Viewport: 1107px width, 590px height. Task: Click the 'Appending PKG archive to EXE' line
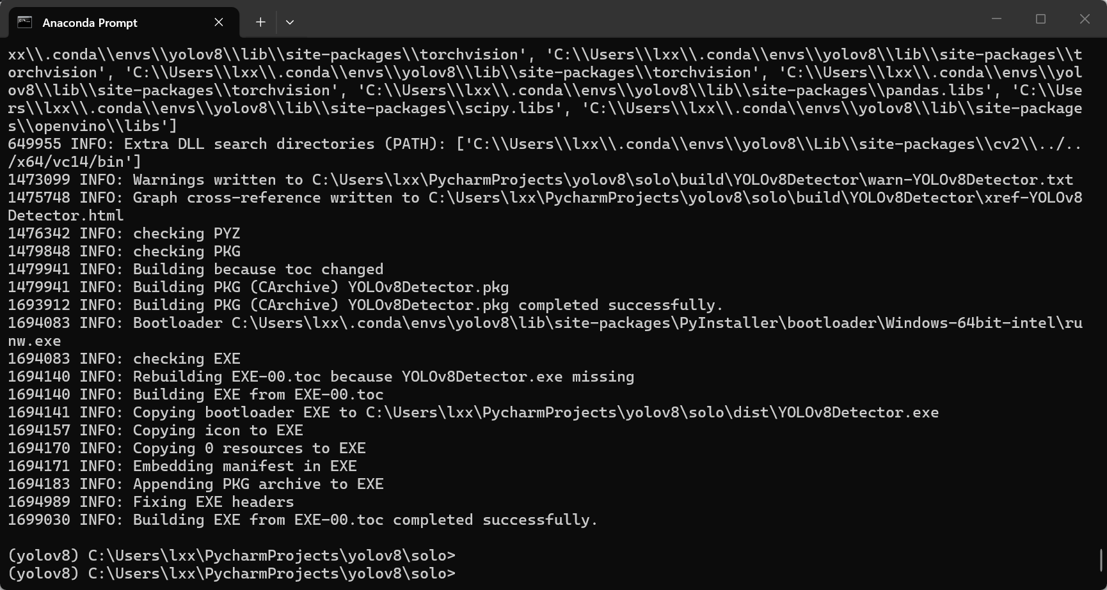tap(196, 484)
